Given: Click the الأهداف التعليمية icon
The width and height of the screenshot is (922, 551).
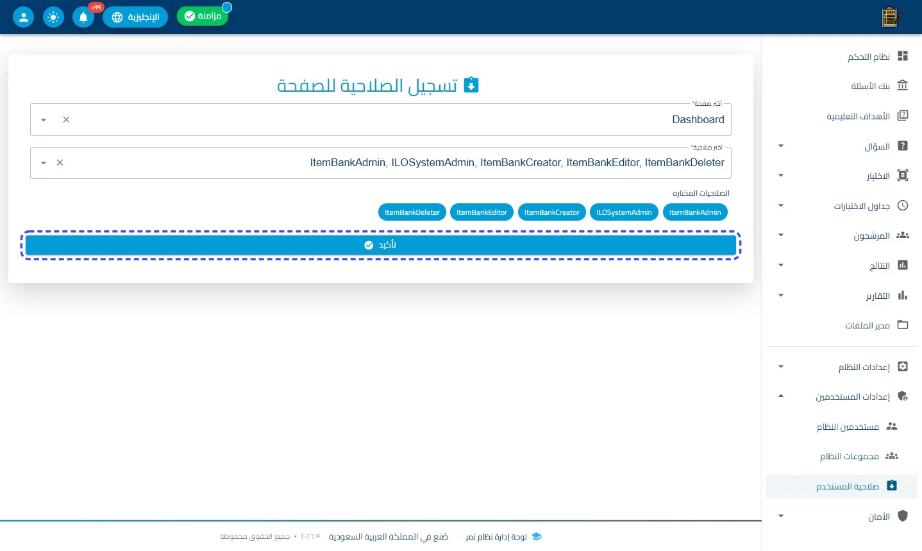Looking at the screenshot, I should (x=903, y=116).
